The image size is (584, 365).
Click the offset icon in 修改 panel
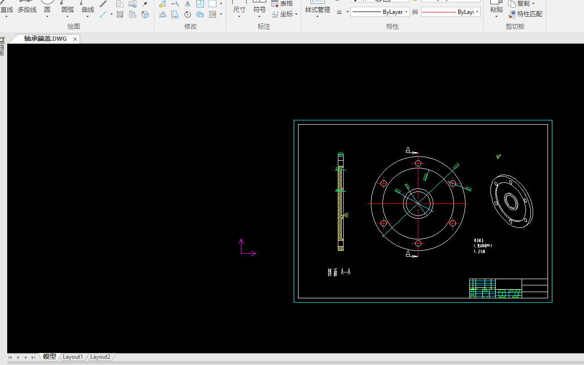pos(163,14)
